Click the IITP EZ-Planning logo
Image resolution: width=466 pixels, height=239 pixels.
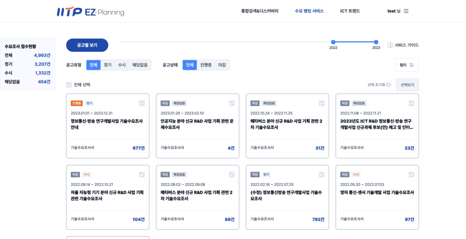click(91, 11)
